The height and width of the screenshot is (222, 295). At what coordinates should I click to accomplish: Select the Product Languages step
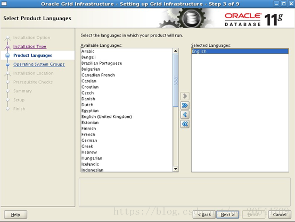(32, 55)
